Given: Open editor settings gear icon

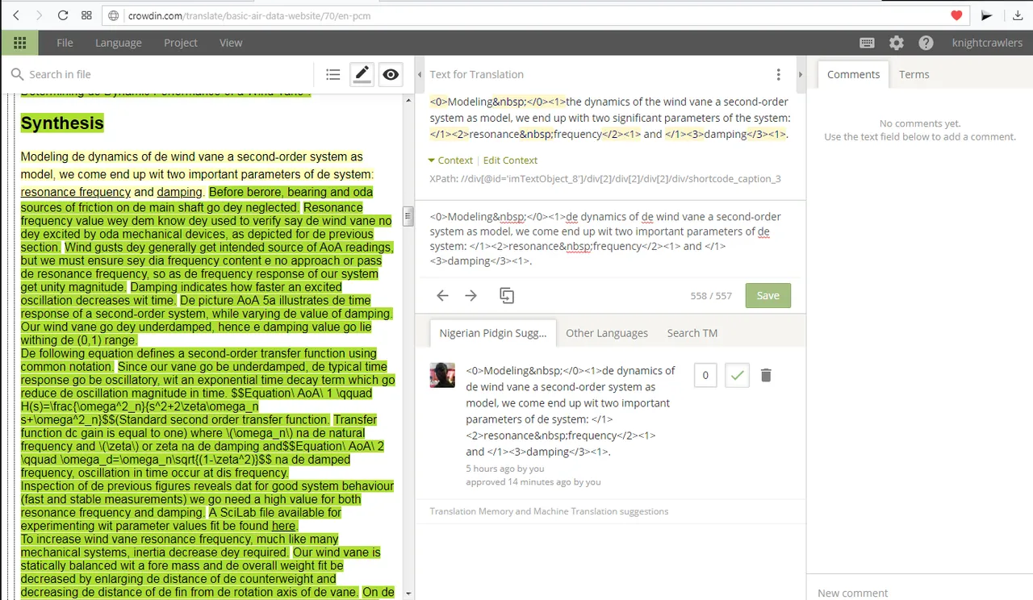Looking at the screenshot, I should (897, 43).
